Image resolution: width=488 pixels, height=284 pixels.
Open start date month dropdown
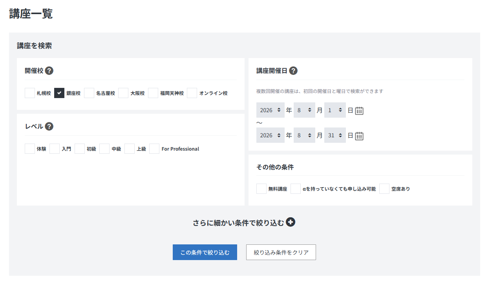pyautogui.click(x=304, y=110)
